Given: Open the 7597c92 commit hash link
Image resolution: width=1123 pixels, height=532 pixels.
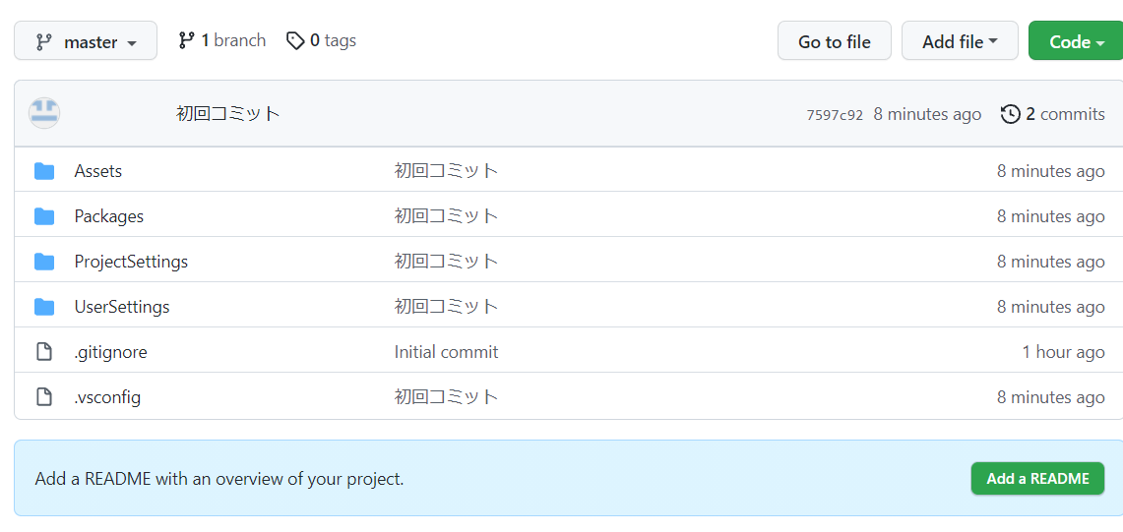Looking at the screenshot, I should 834,115.
